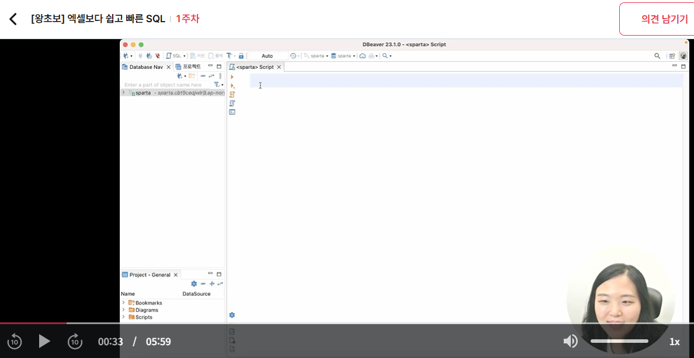The height and width of the screenshot is (358, 694).
Task: Adjust the volume slider
Action: pyautogui.click(x=619, y=341)
